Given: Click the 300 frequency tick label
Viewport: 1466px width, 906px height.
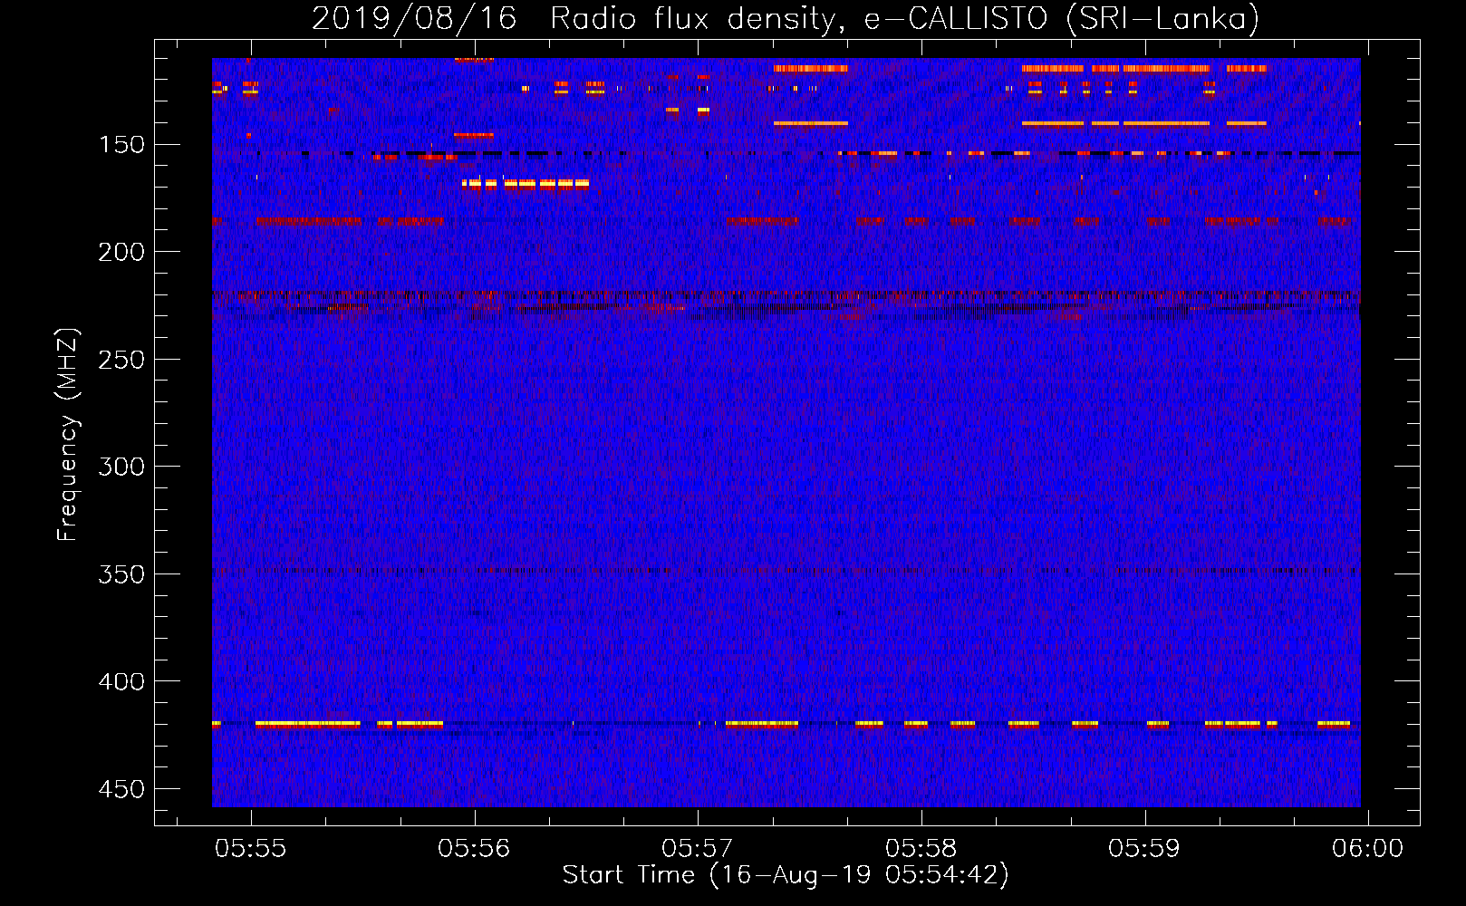Looking at the screenshot, I should coord(121,467).
